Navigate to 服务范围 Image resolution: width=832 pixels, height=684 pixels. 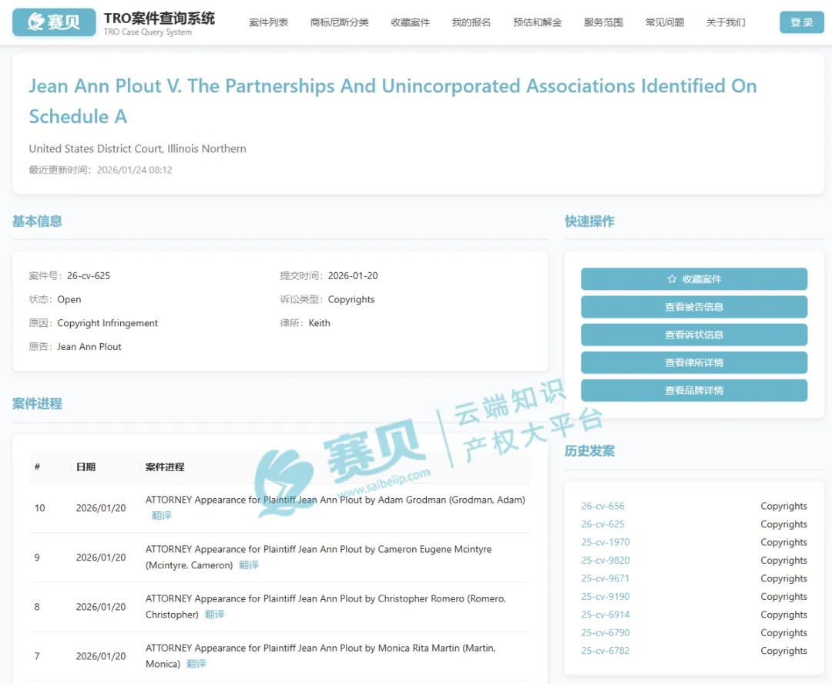pos(606,22)
